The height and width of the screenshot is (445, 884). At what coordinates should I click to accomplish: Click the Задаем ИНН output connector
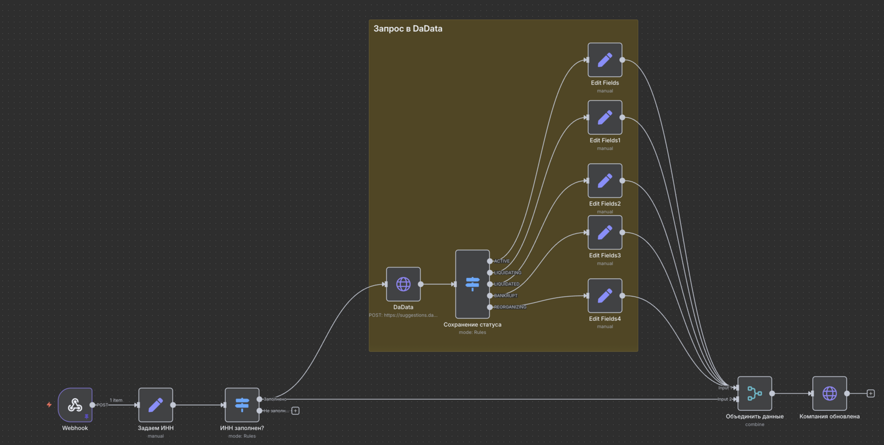173,405
